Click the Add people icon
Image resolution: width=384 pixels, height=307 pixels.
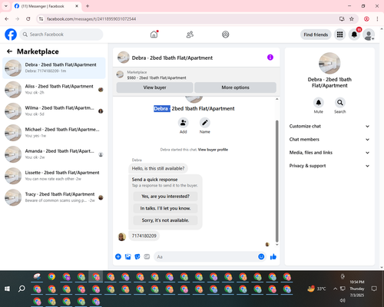[x=184, y=123]
